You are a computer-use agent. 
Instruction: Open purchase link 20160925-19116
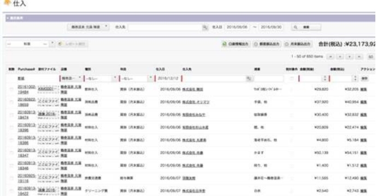click(x=26, y=178)
